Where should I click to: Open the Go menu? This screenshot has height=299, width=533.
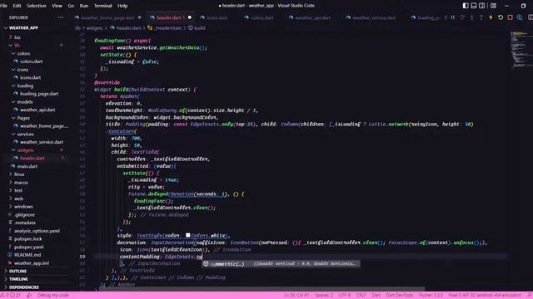click(x=71, y=6)
